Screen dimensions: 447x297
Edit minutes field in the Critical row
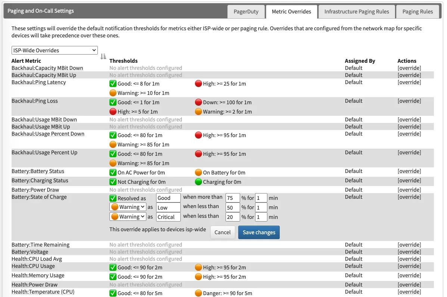[x=261, y=217]
